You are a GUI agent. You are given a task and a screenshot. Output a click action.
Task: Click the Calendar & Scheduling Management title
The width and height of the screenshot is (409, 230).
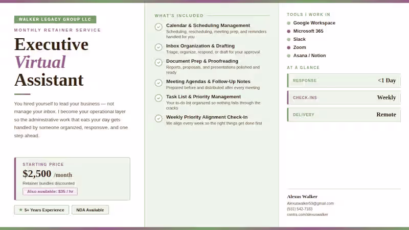[x=208, y=25]
